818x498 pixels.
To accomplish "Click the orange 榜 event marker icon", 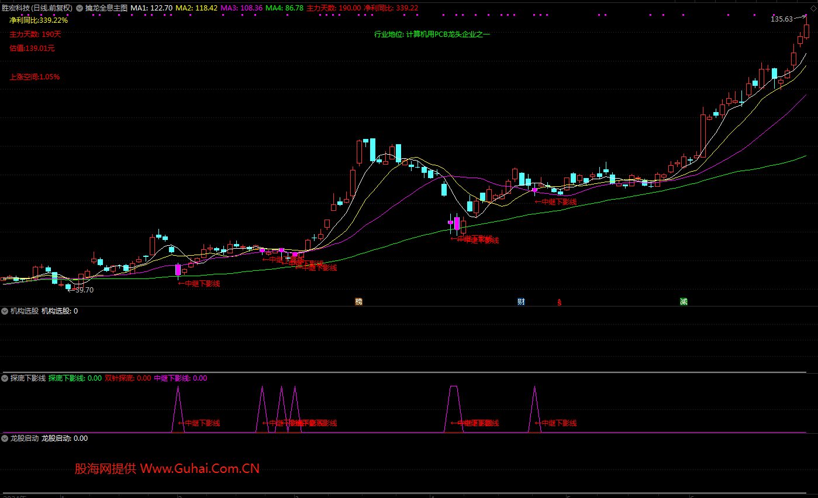I will point(358,302).
